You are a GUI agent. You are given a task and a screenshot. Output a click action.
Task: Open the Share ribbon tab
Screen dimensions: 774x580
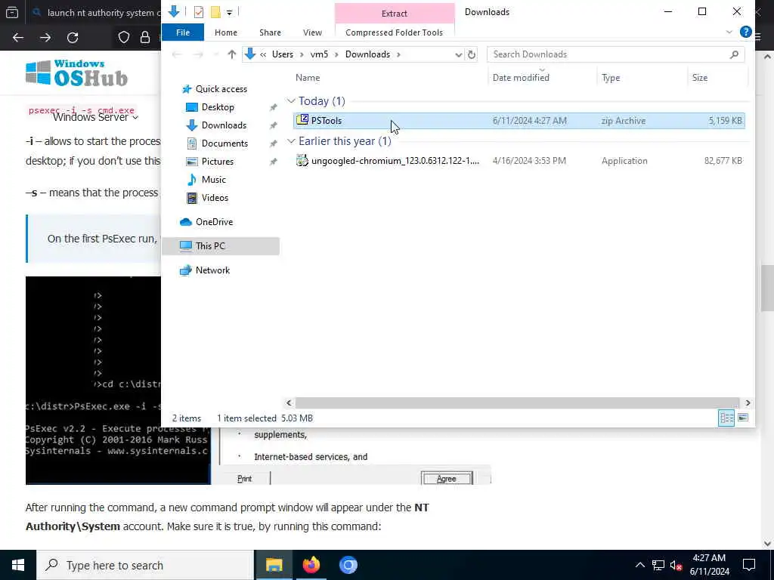[x=270, y=32]
